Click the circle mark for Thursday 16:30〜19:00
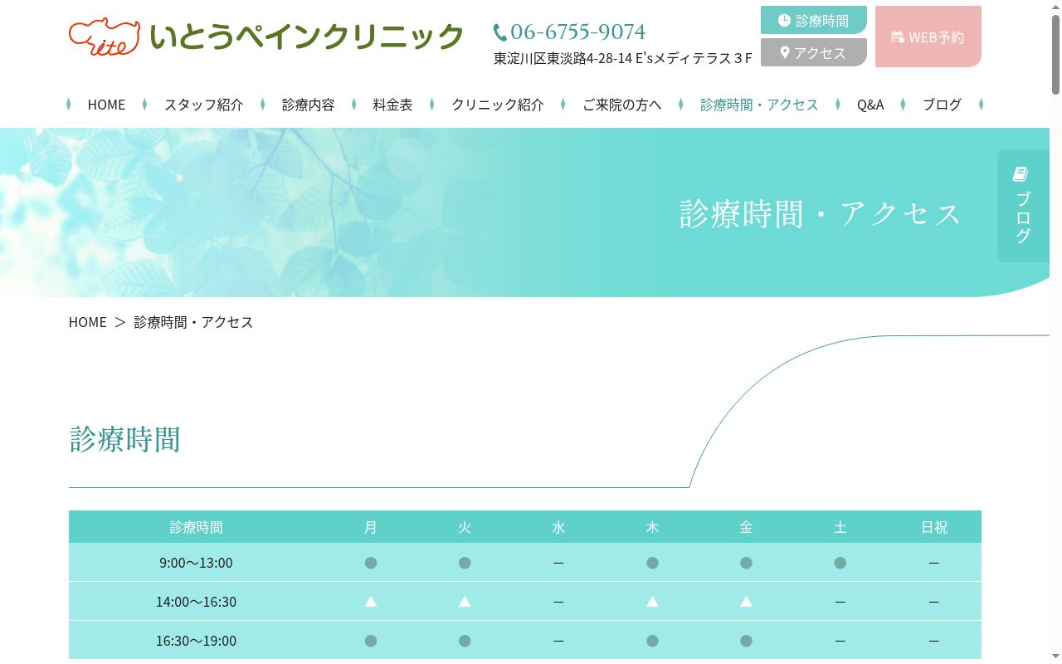1062x664 pixels. click(652, 641)
